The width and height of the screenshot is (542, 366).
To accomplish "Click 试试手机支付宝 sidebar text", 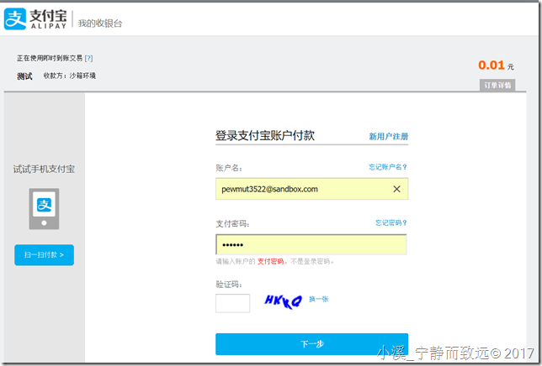I will [x=44, y=170].
